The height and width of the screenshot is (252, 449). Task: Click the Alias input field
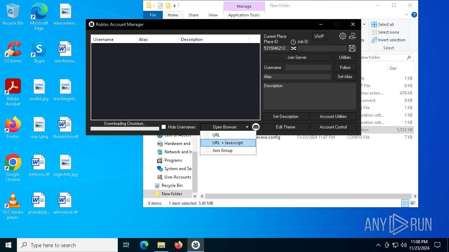(297, 77)
